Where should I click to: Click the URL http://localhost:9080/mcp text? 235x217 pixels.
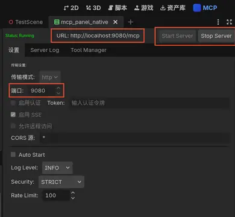click(98, 36)
